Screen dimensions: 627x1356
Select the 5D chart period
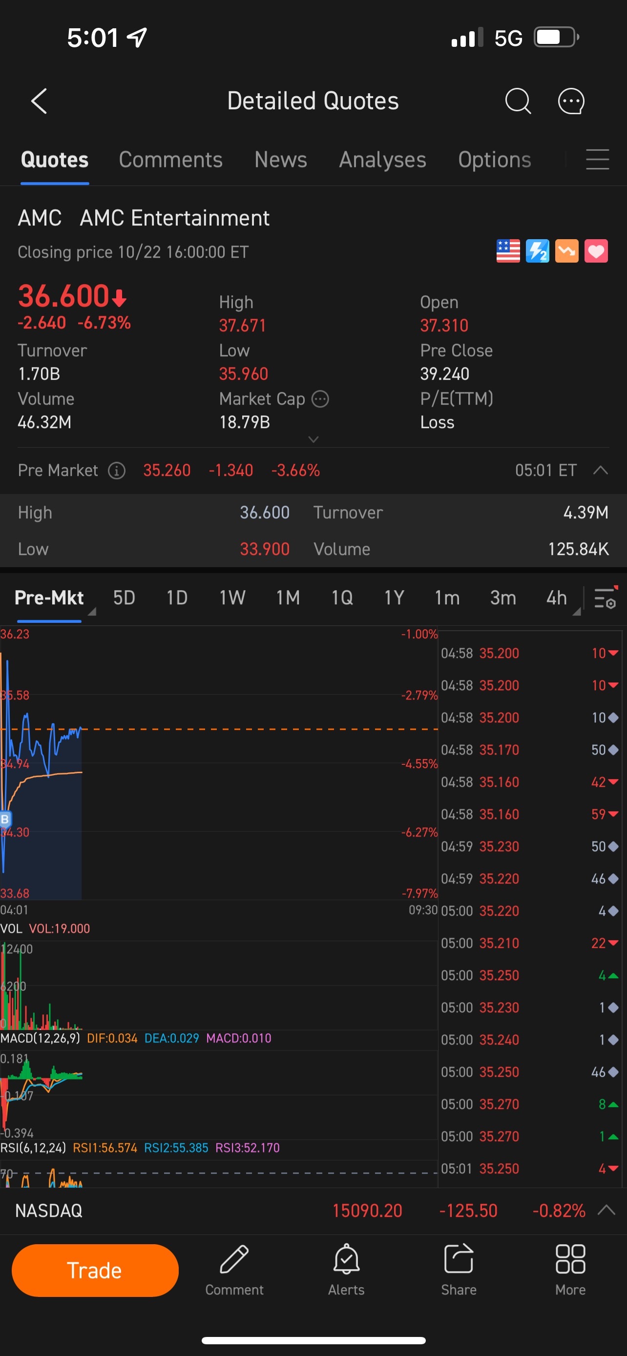[124, 597]
